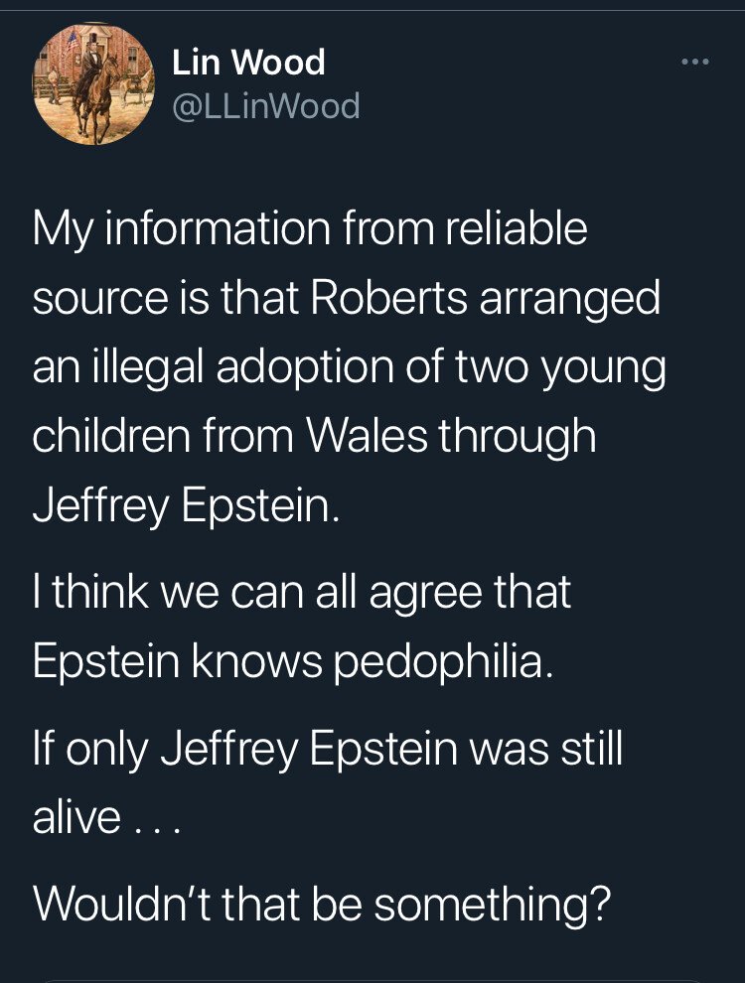
Task: Tap the word "something?" on the last line
Action: tap(507, 906)
